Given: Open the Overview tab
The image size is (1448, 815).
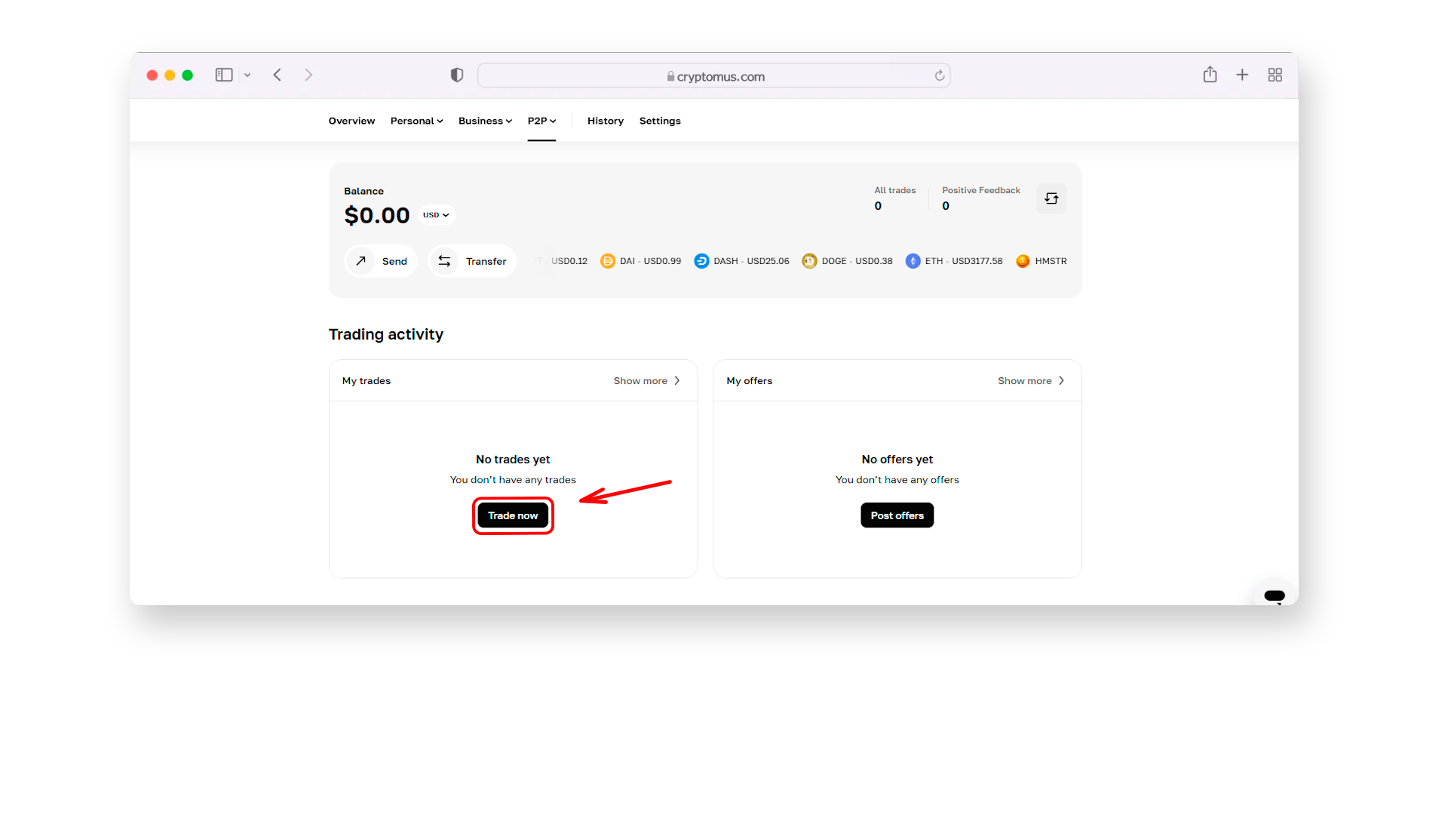Looking at the screenshot, I should pos(351,121).
